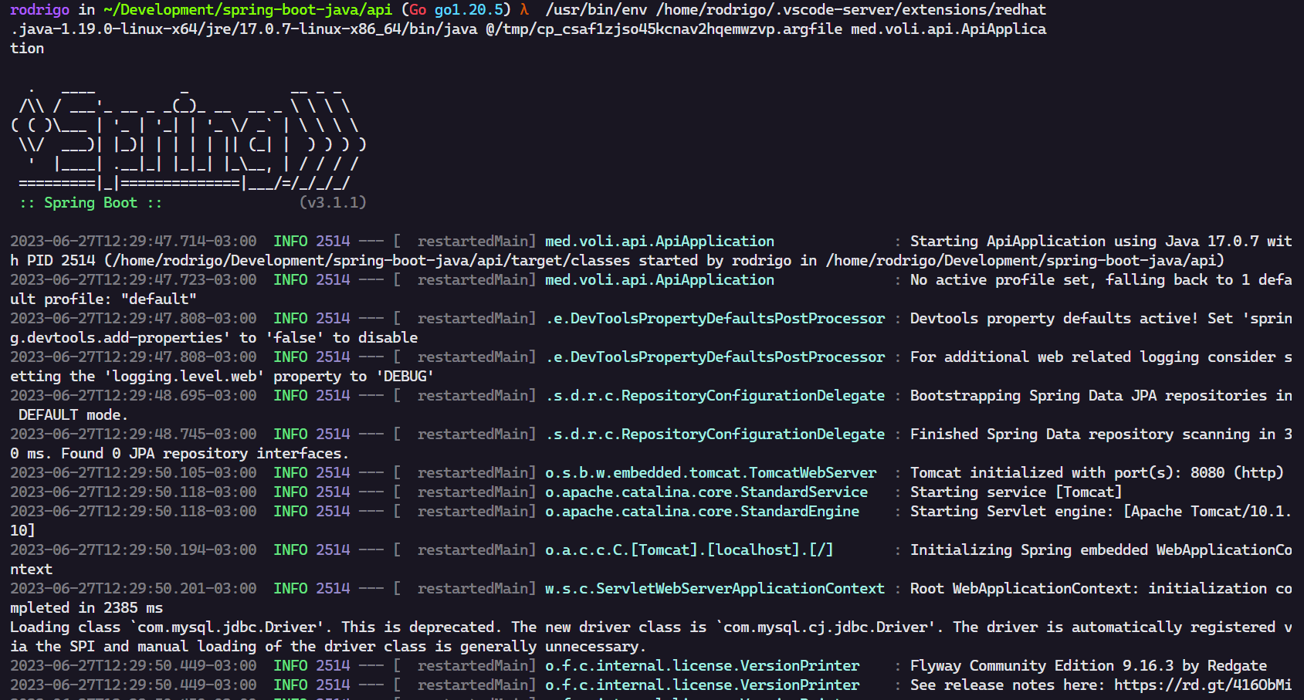The width and height of the screenshot is (1304, 700).
Task: Click the orange lambda prompt symbol
Action: coord(524,9)
